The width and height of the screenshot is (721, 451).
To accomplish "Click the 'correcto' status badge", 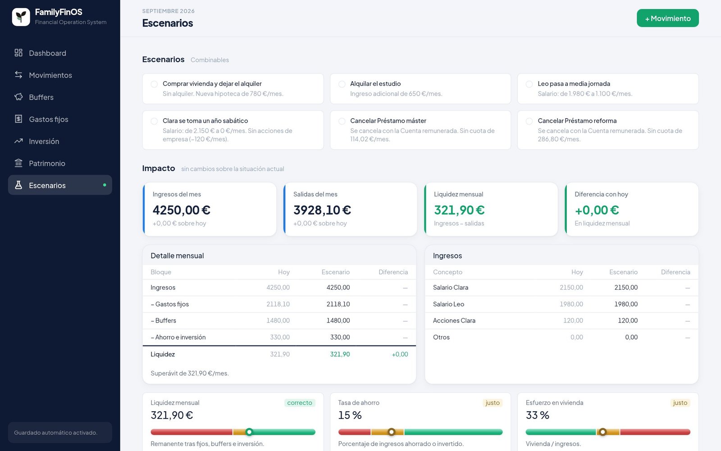I will [300, 403].
